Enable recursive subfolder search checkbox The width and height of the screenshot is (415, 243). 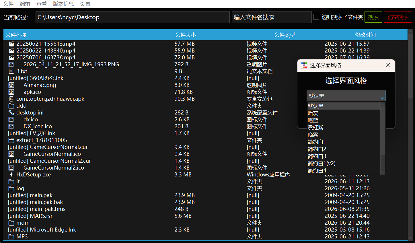pyautogui.click(x=316, y=17)
